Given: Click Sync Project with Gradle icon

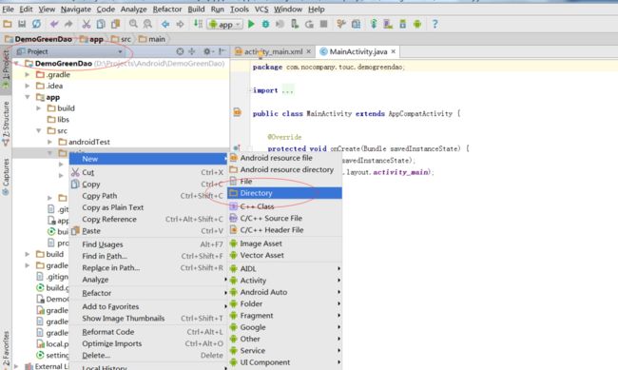Looking at the screenshot, I should click(x=374, y=24).
